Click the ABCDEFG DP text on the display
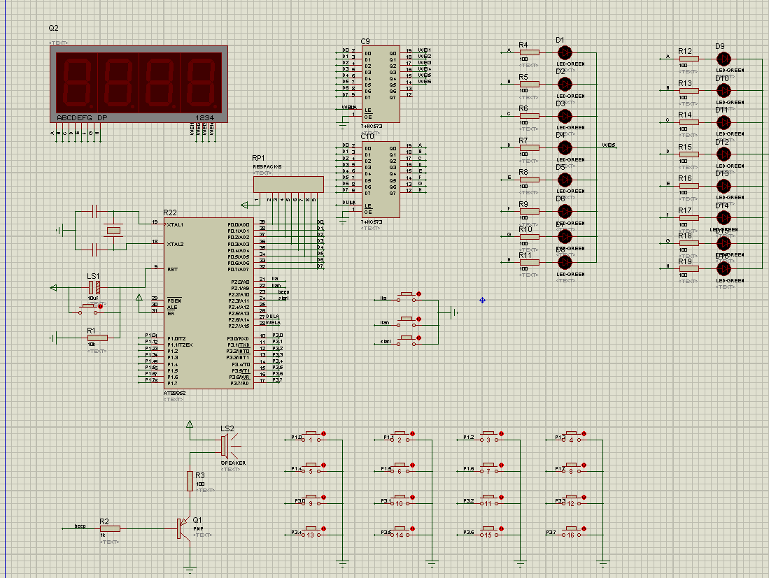Viewport: 769px width, 578px height. click(x=82, y=117)
